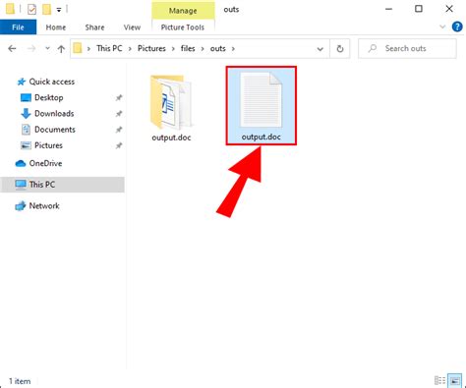Click the folder icon in the title bar

point(11,9)
